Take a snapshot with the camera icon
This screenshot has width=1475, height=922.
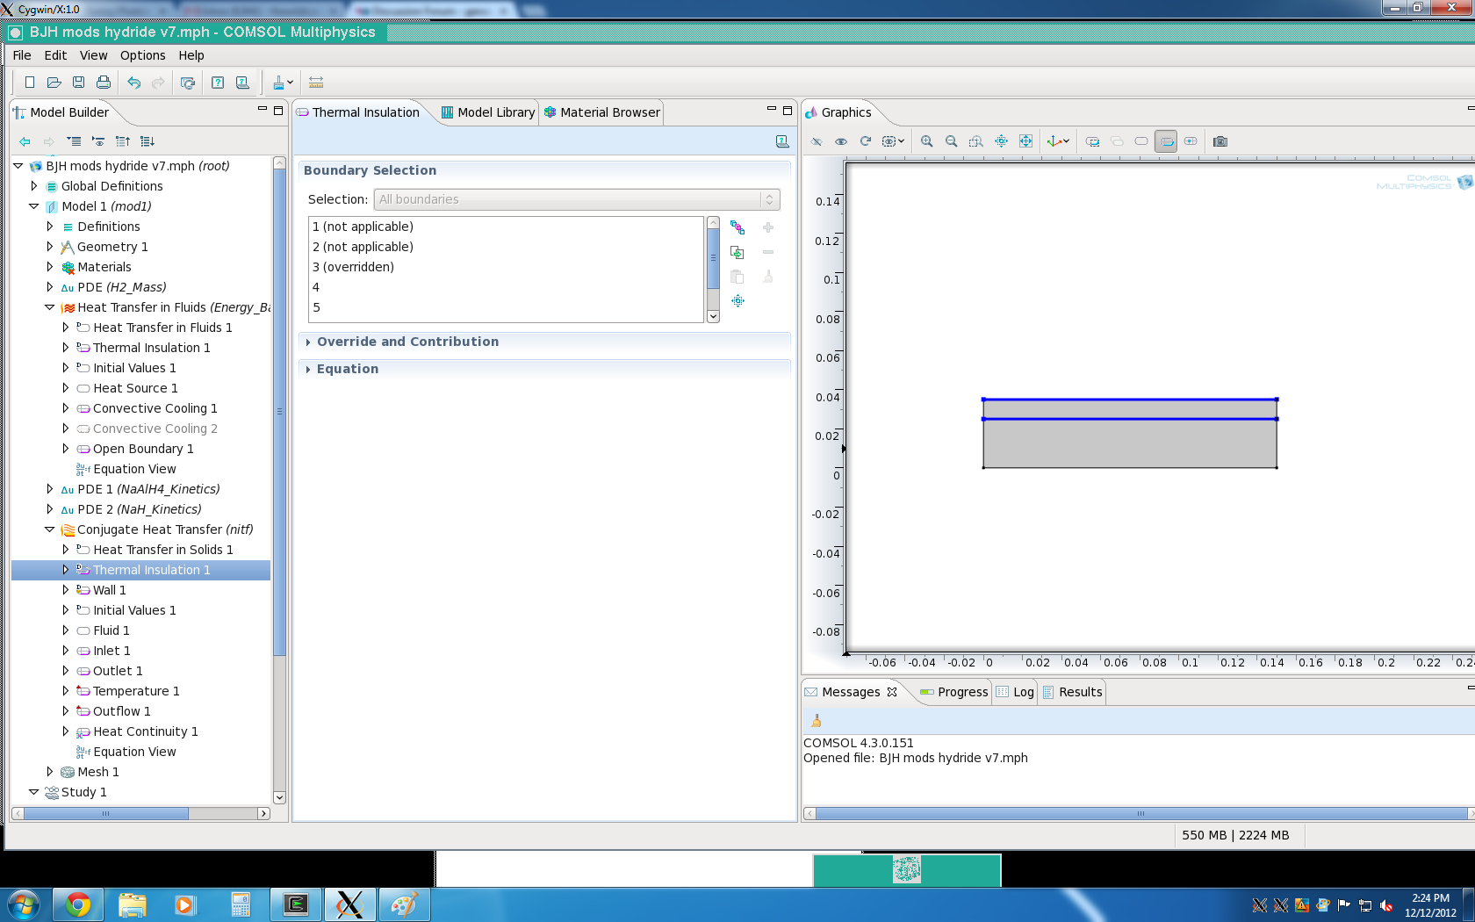(1220, 141)
